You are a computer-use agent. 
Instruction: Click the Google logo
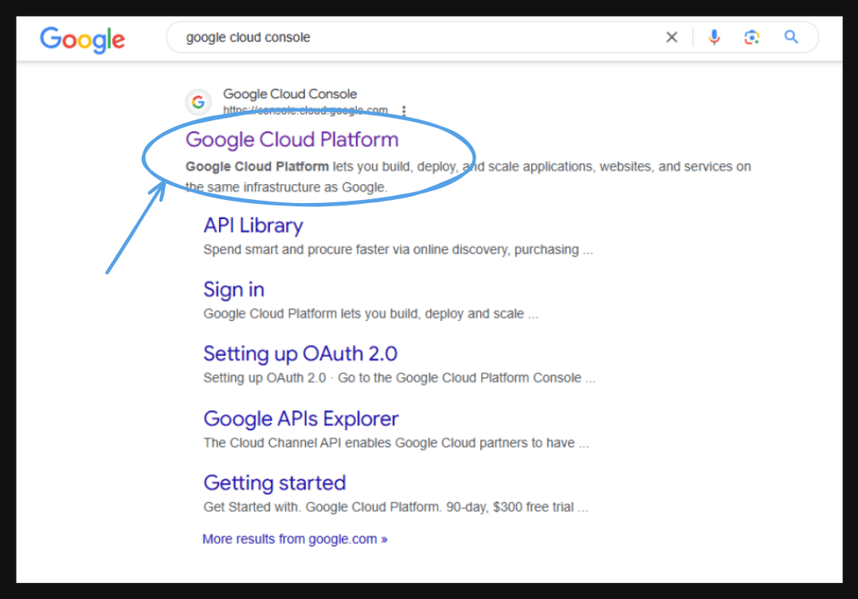(83, 39)
